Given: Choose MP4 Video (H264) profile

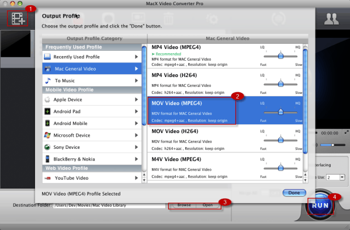Looking at the screenshot, I should pos(225,82).
